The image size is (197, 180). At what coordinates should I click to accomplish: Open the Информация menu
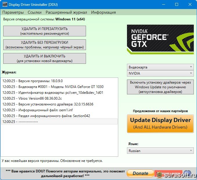coord(103,12)
